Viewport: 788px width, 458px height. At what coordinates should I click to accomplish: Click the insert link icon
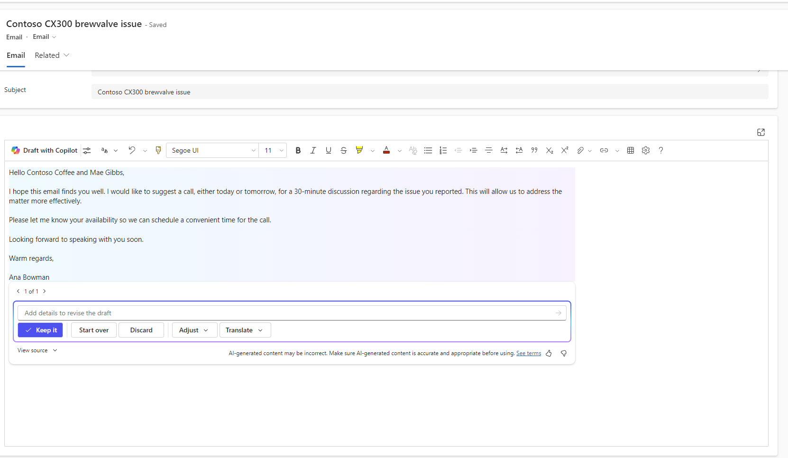(604, 150)
